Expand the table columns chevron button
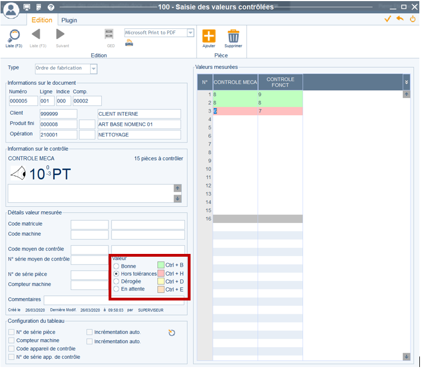 [407, 82]
